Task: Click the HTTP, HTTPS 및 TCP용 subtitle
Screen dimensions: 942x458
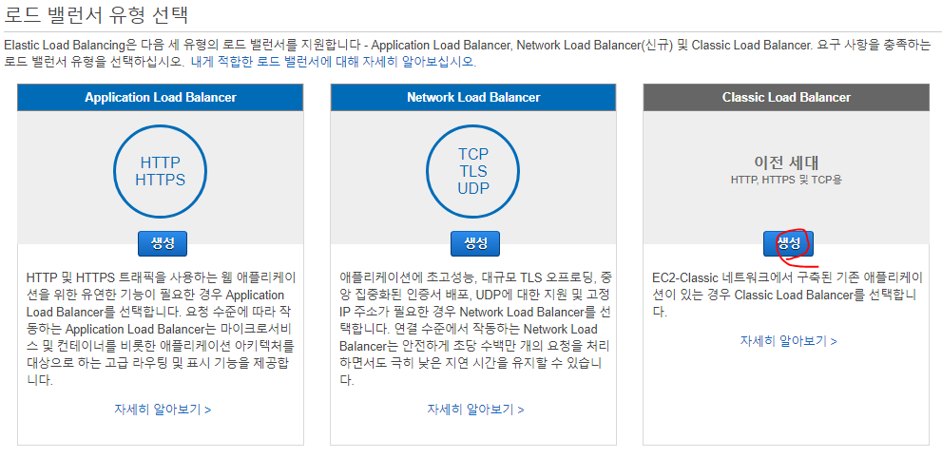Action: [786, 181]
